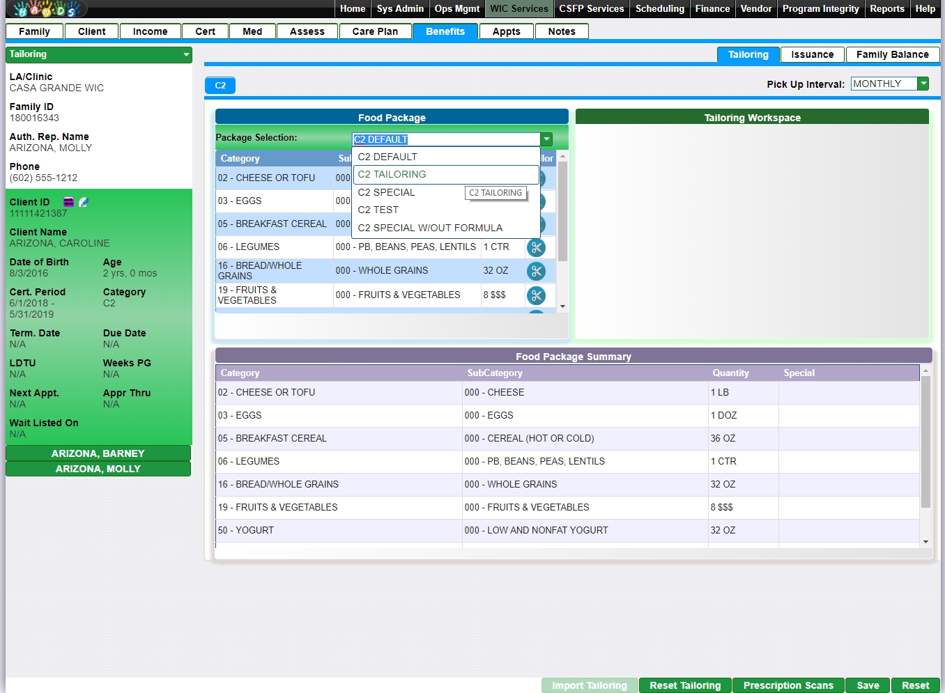945x693 pixels.
Task: Click the tailor scissors icon for Legumes row
Action: 536,247
